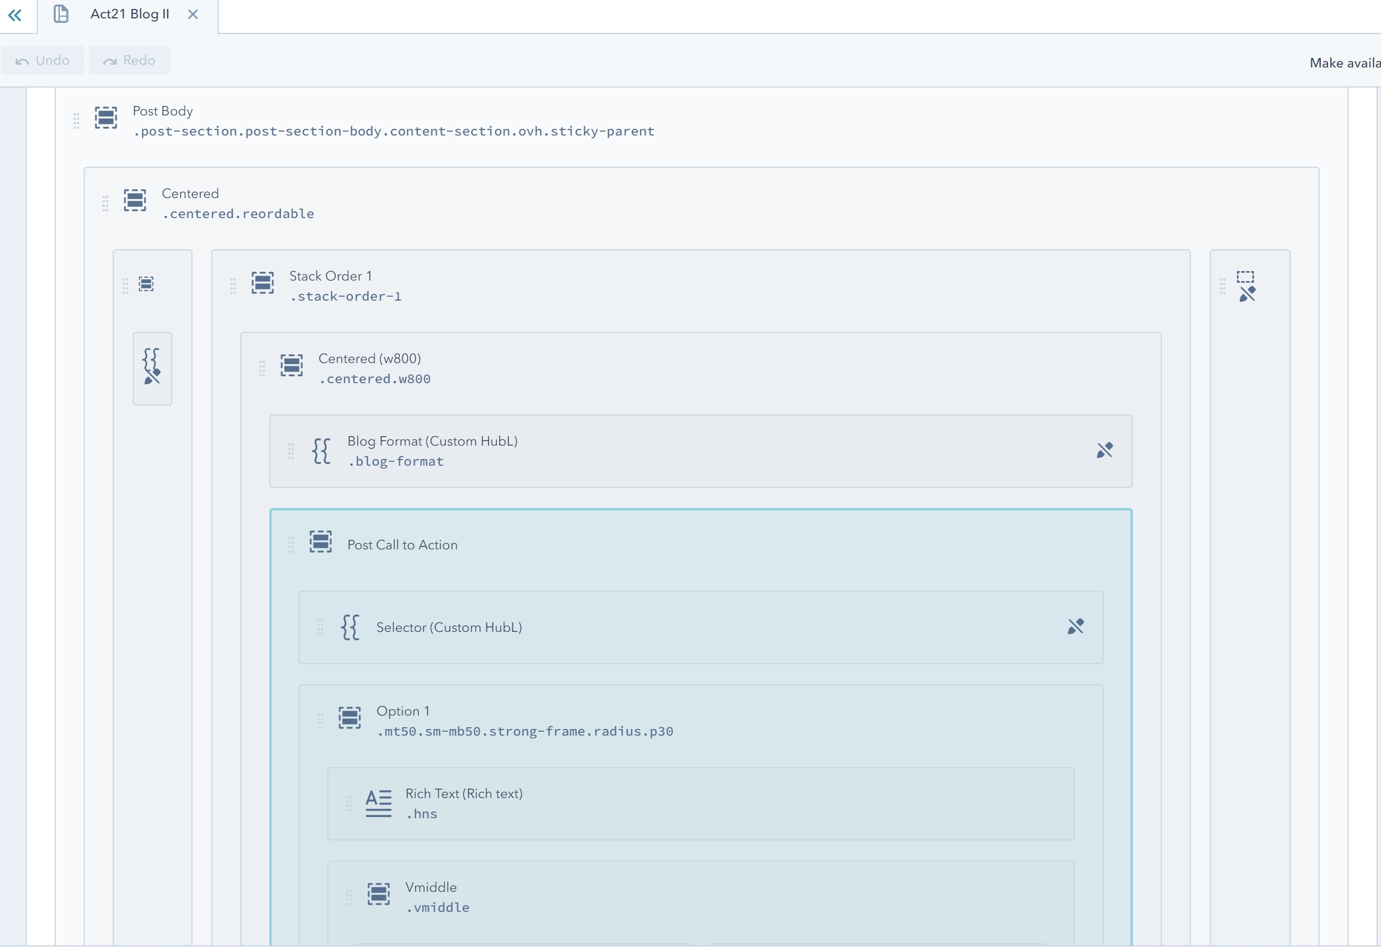
Task: Click the right column empty group icon
Action: pos(1246,278)
